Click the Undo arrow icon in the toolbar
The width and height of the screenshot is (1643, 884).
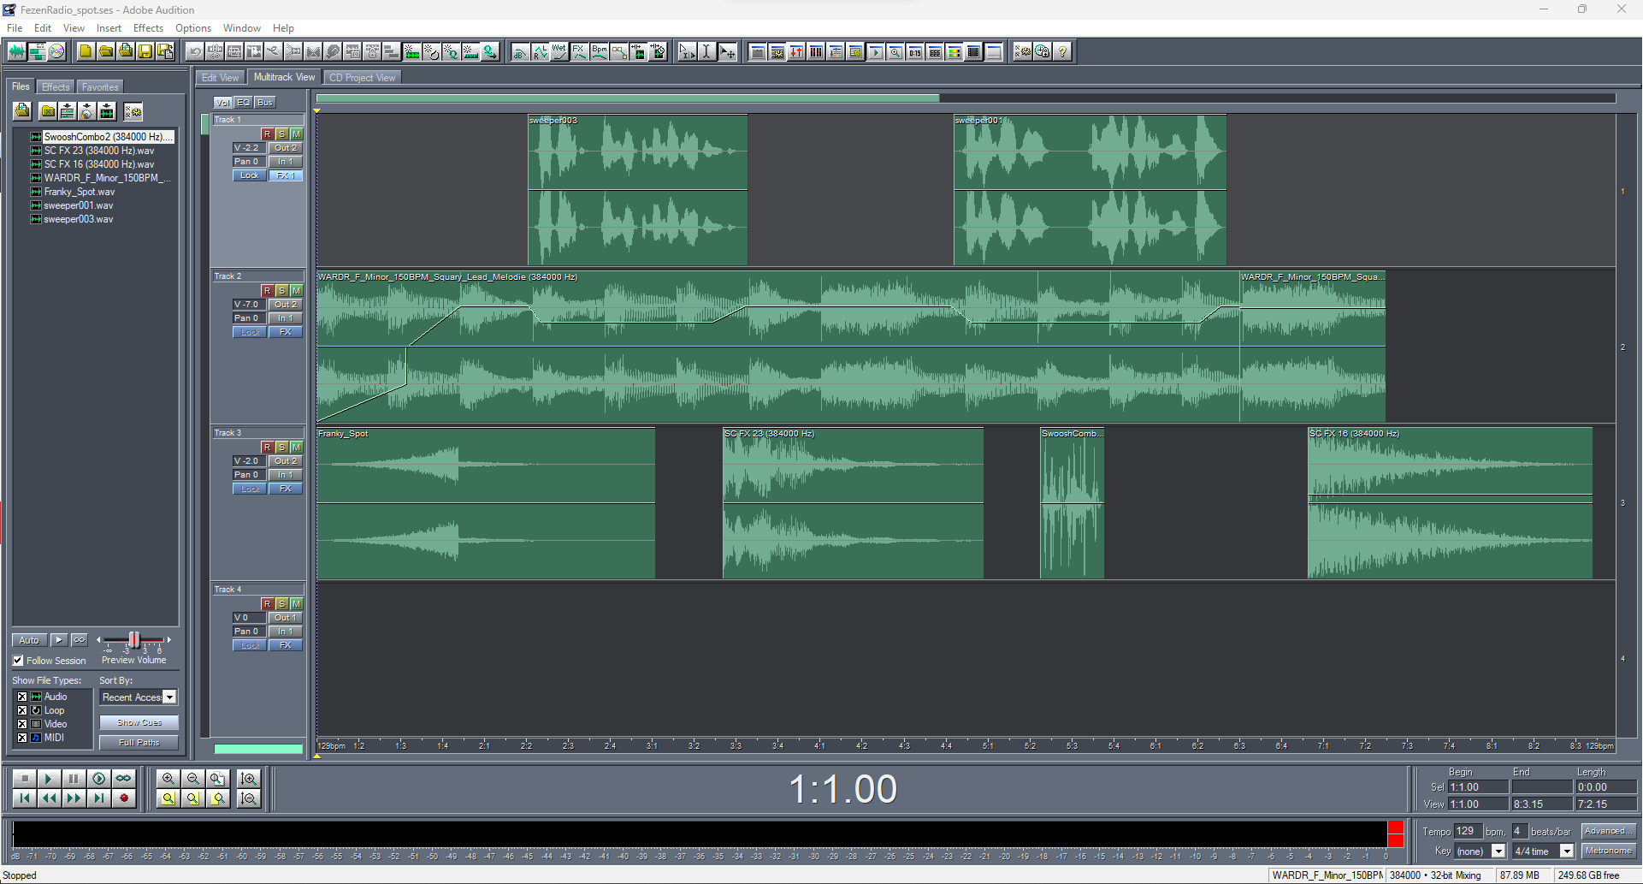(195, 51)
